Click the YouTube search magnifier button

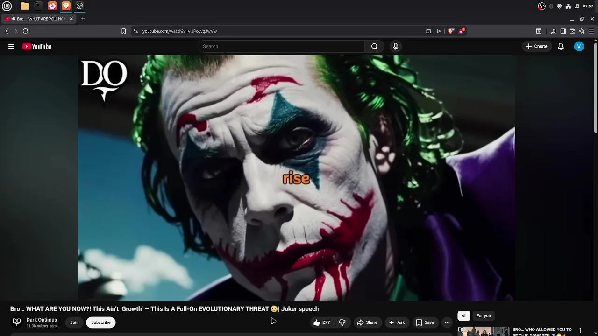pyautogui.click(x=374, y=46)
